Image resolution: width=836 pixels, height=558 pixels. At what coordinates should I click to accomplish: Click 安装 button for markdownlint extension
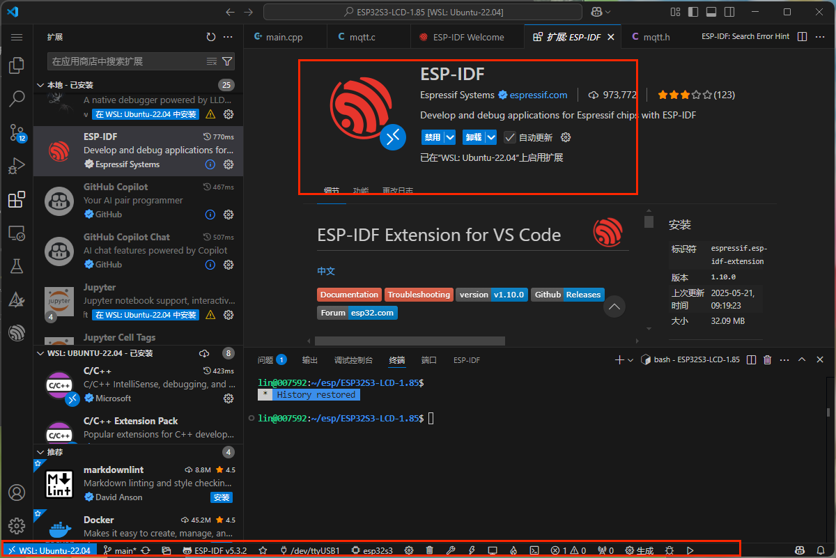tap(221, 497)
